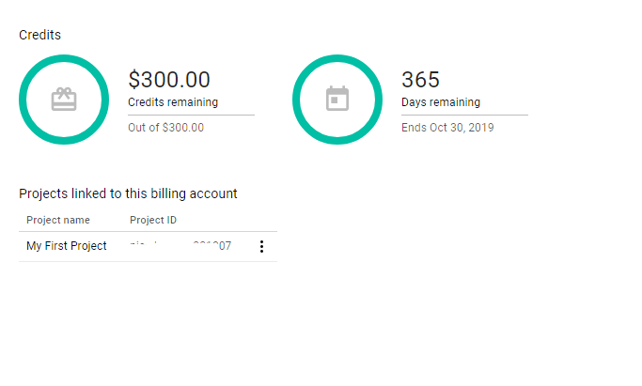Click the divider line under Credits remaining
This screenshot has width=642, height=386.
[x=191, y=115]
